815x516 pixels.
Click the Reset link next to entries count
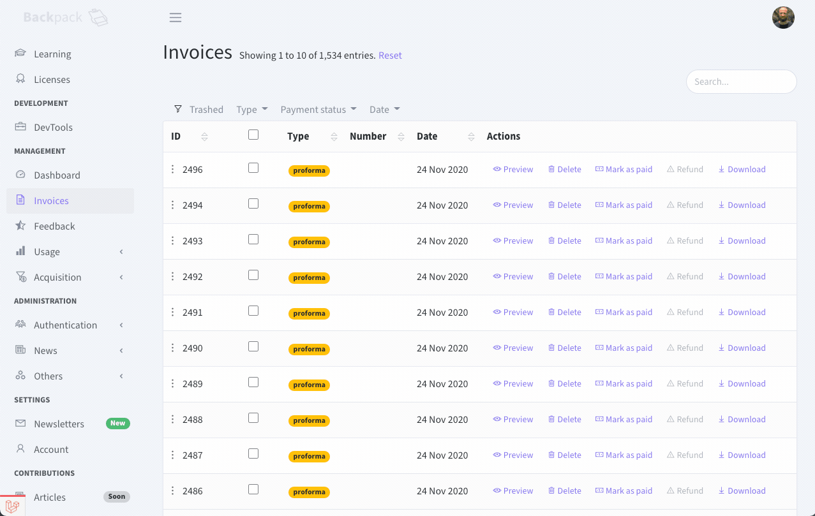tap(390, 55)
